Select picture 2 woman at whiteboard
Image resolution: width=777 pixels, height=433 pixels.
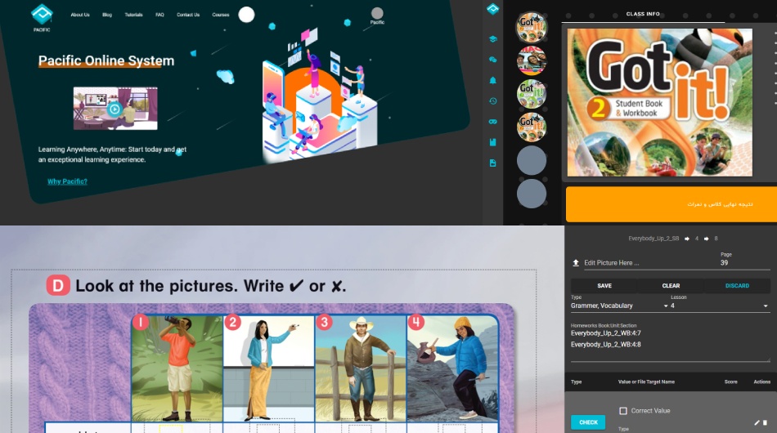[x=268, y=368]
